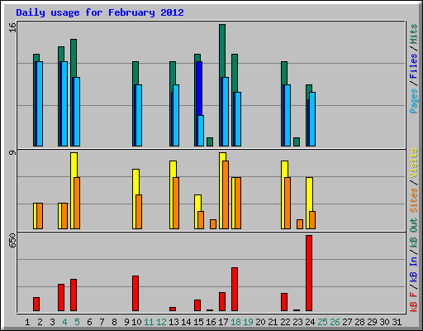Click day number 28 on the x-axis
Image resolution: width=423 pixels, height=331 pixels.
[x=359, y=322]
